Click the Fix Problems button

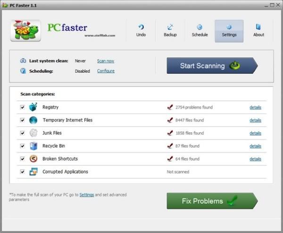point(212,201)
